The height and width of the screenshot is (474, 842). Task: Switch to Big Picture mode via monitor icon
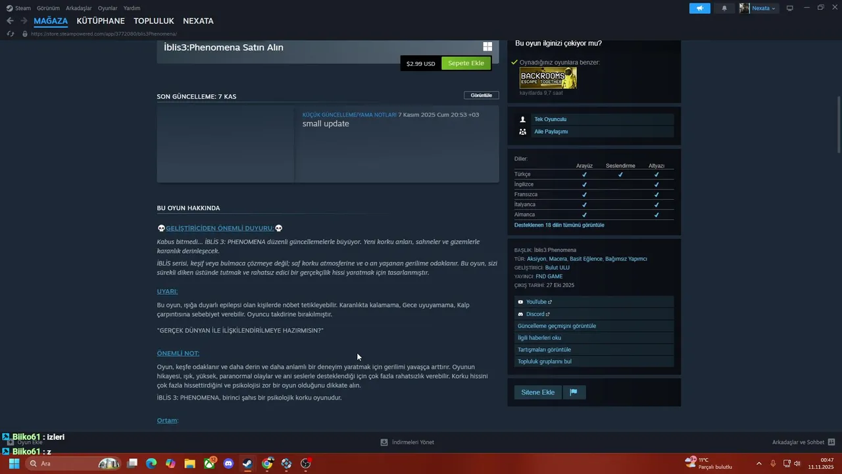click(789, 8)
